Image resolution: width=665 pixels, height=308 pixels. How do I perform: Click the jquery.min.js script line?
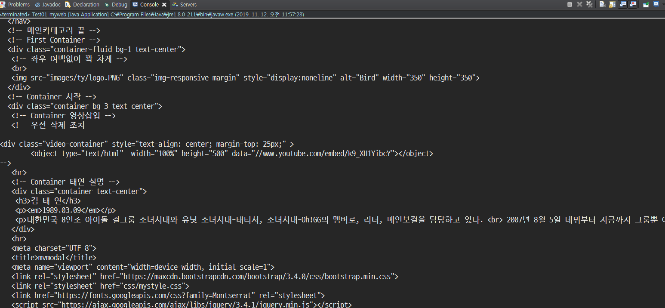(182, 305)
